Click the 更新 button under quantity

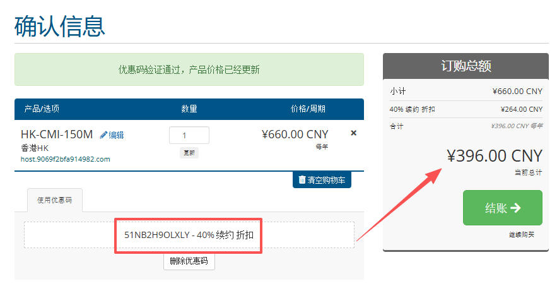(189, 153)
